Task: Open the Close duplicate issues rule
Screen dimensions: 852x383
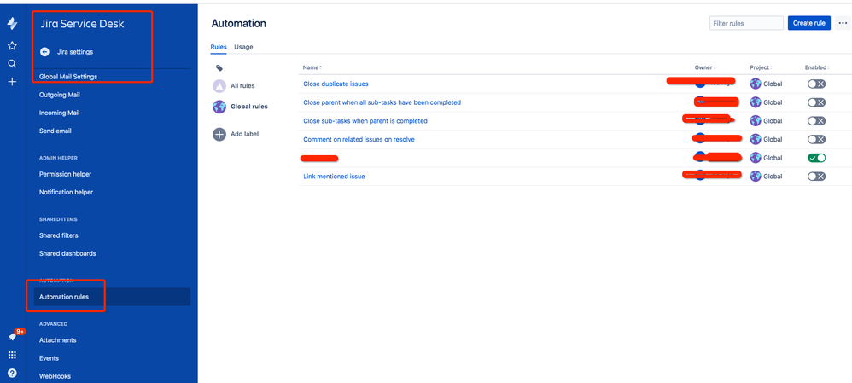Action: (336, 84)
